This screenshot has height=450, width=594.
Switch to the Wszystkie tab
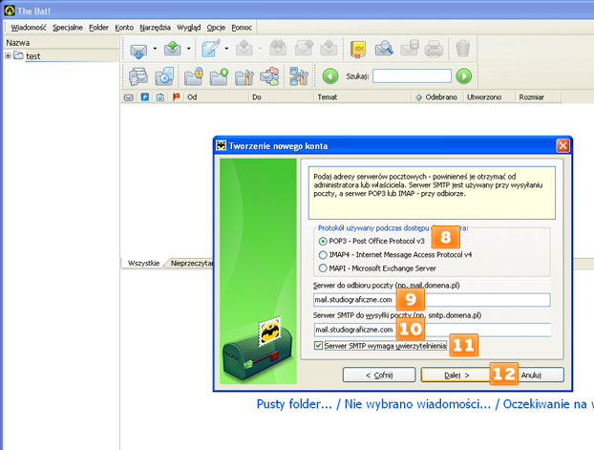point(143,263)
